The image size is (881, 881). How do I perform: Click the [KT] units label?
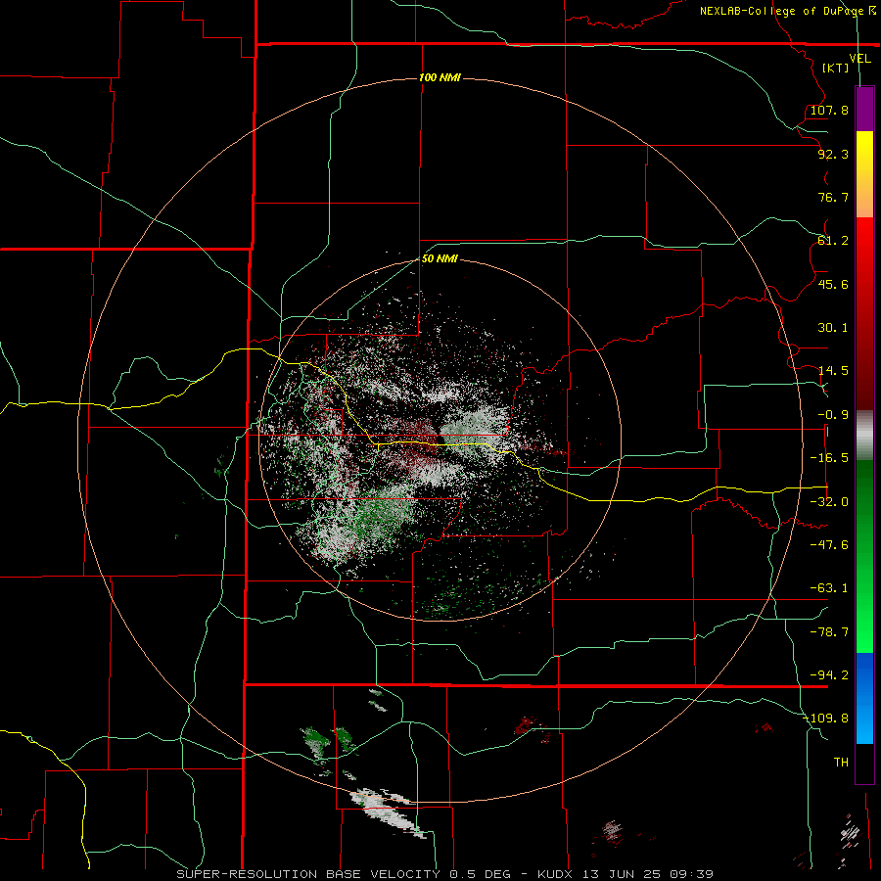point(836,68)
